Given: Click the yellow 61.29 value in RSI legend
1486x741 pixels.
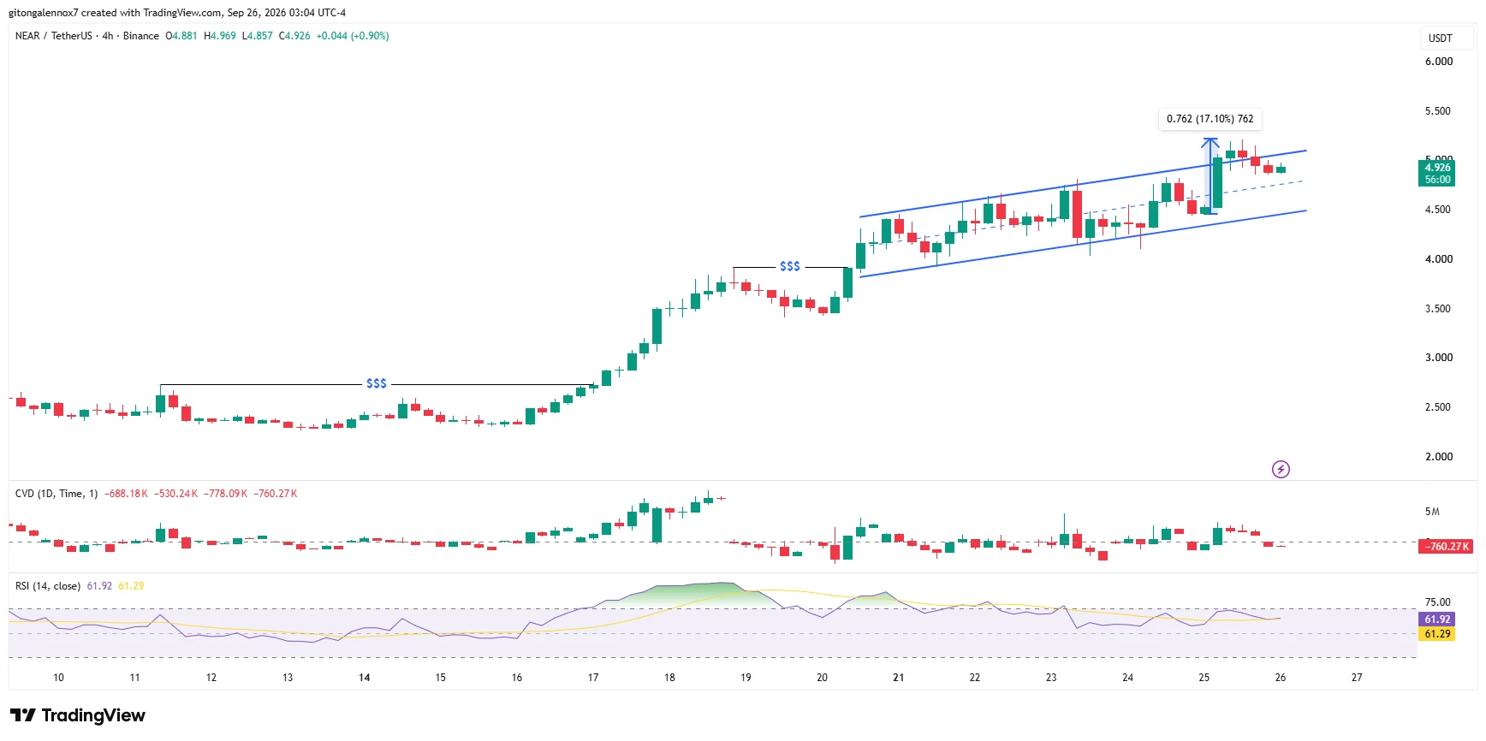Looking at the screenshot, I should [x=131, y=586].
